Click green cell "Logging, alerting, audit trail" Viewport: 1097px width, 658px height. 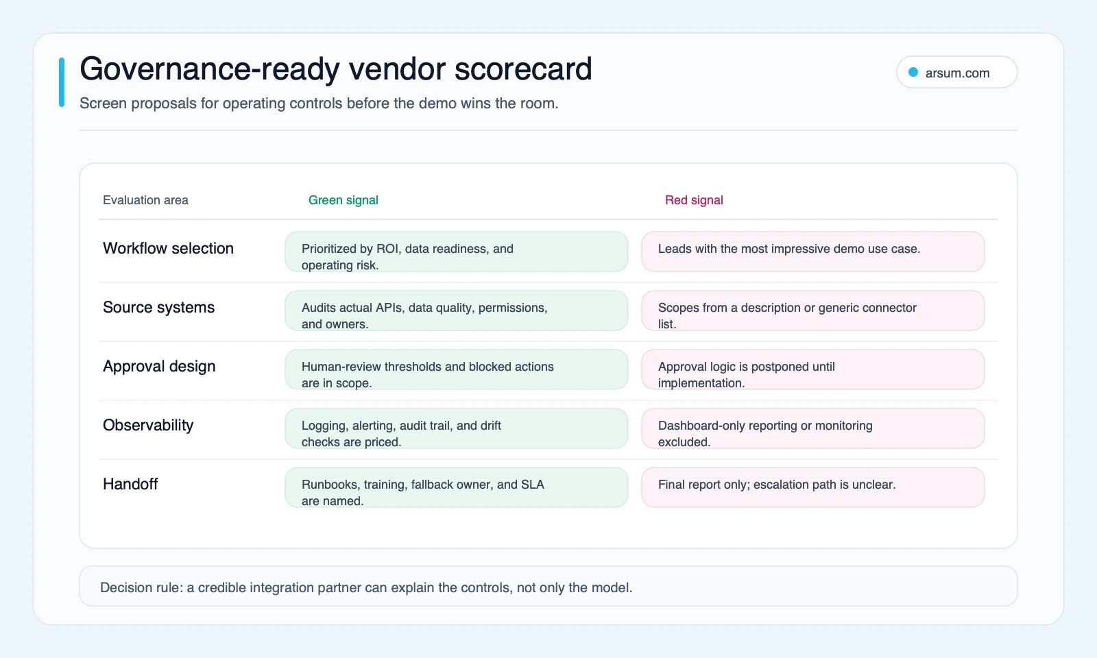[457, 428]
